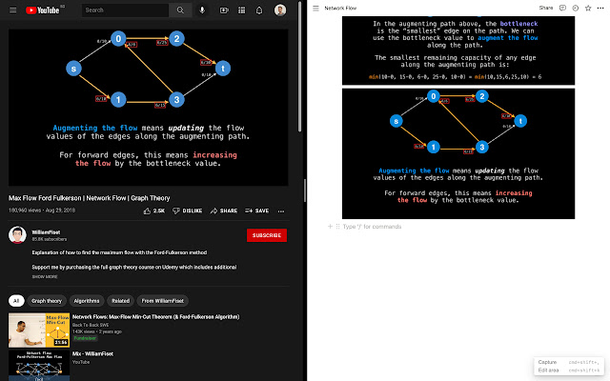Share the Max Flow video
This screenshot has height=381, width=610.
tap(224, 211)
